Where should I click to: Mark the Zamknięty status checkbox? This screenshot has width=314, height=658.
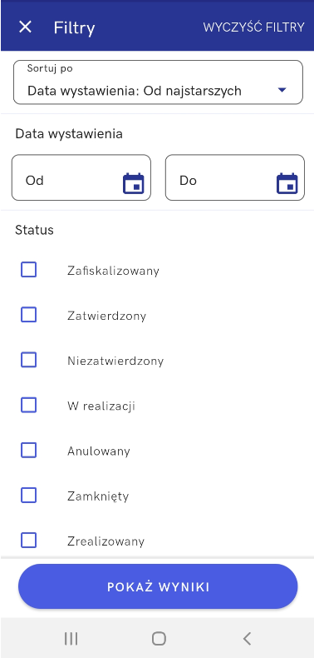click(28, 496)
